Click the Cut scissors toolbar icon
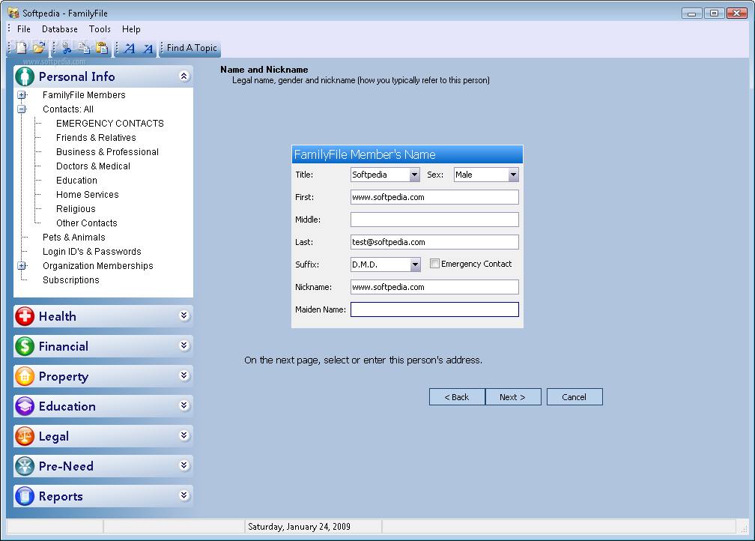The image size is (755, 541). [x=67, y=48]
